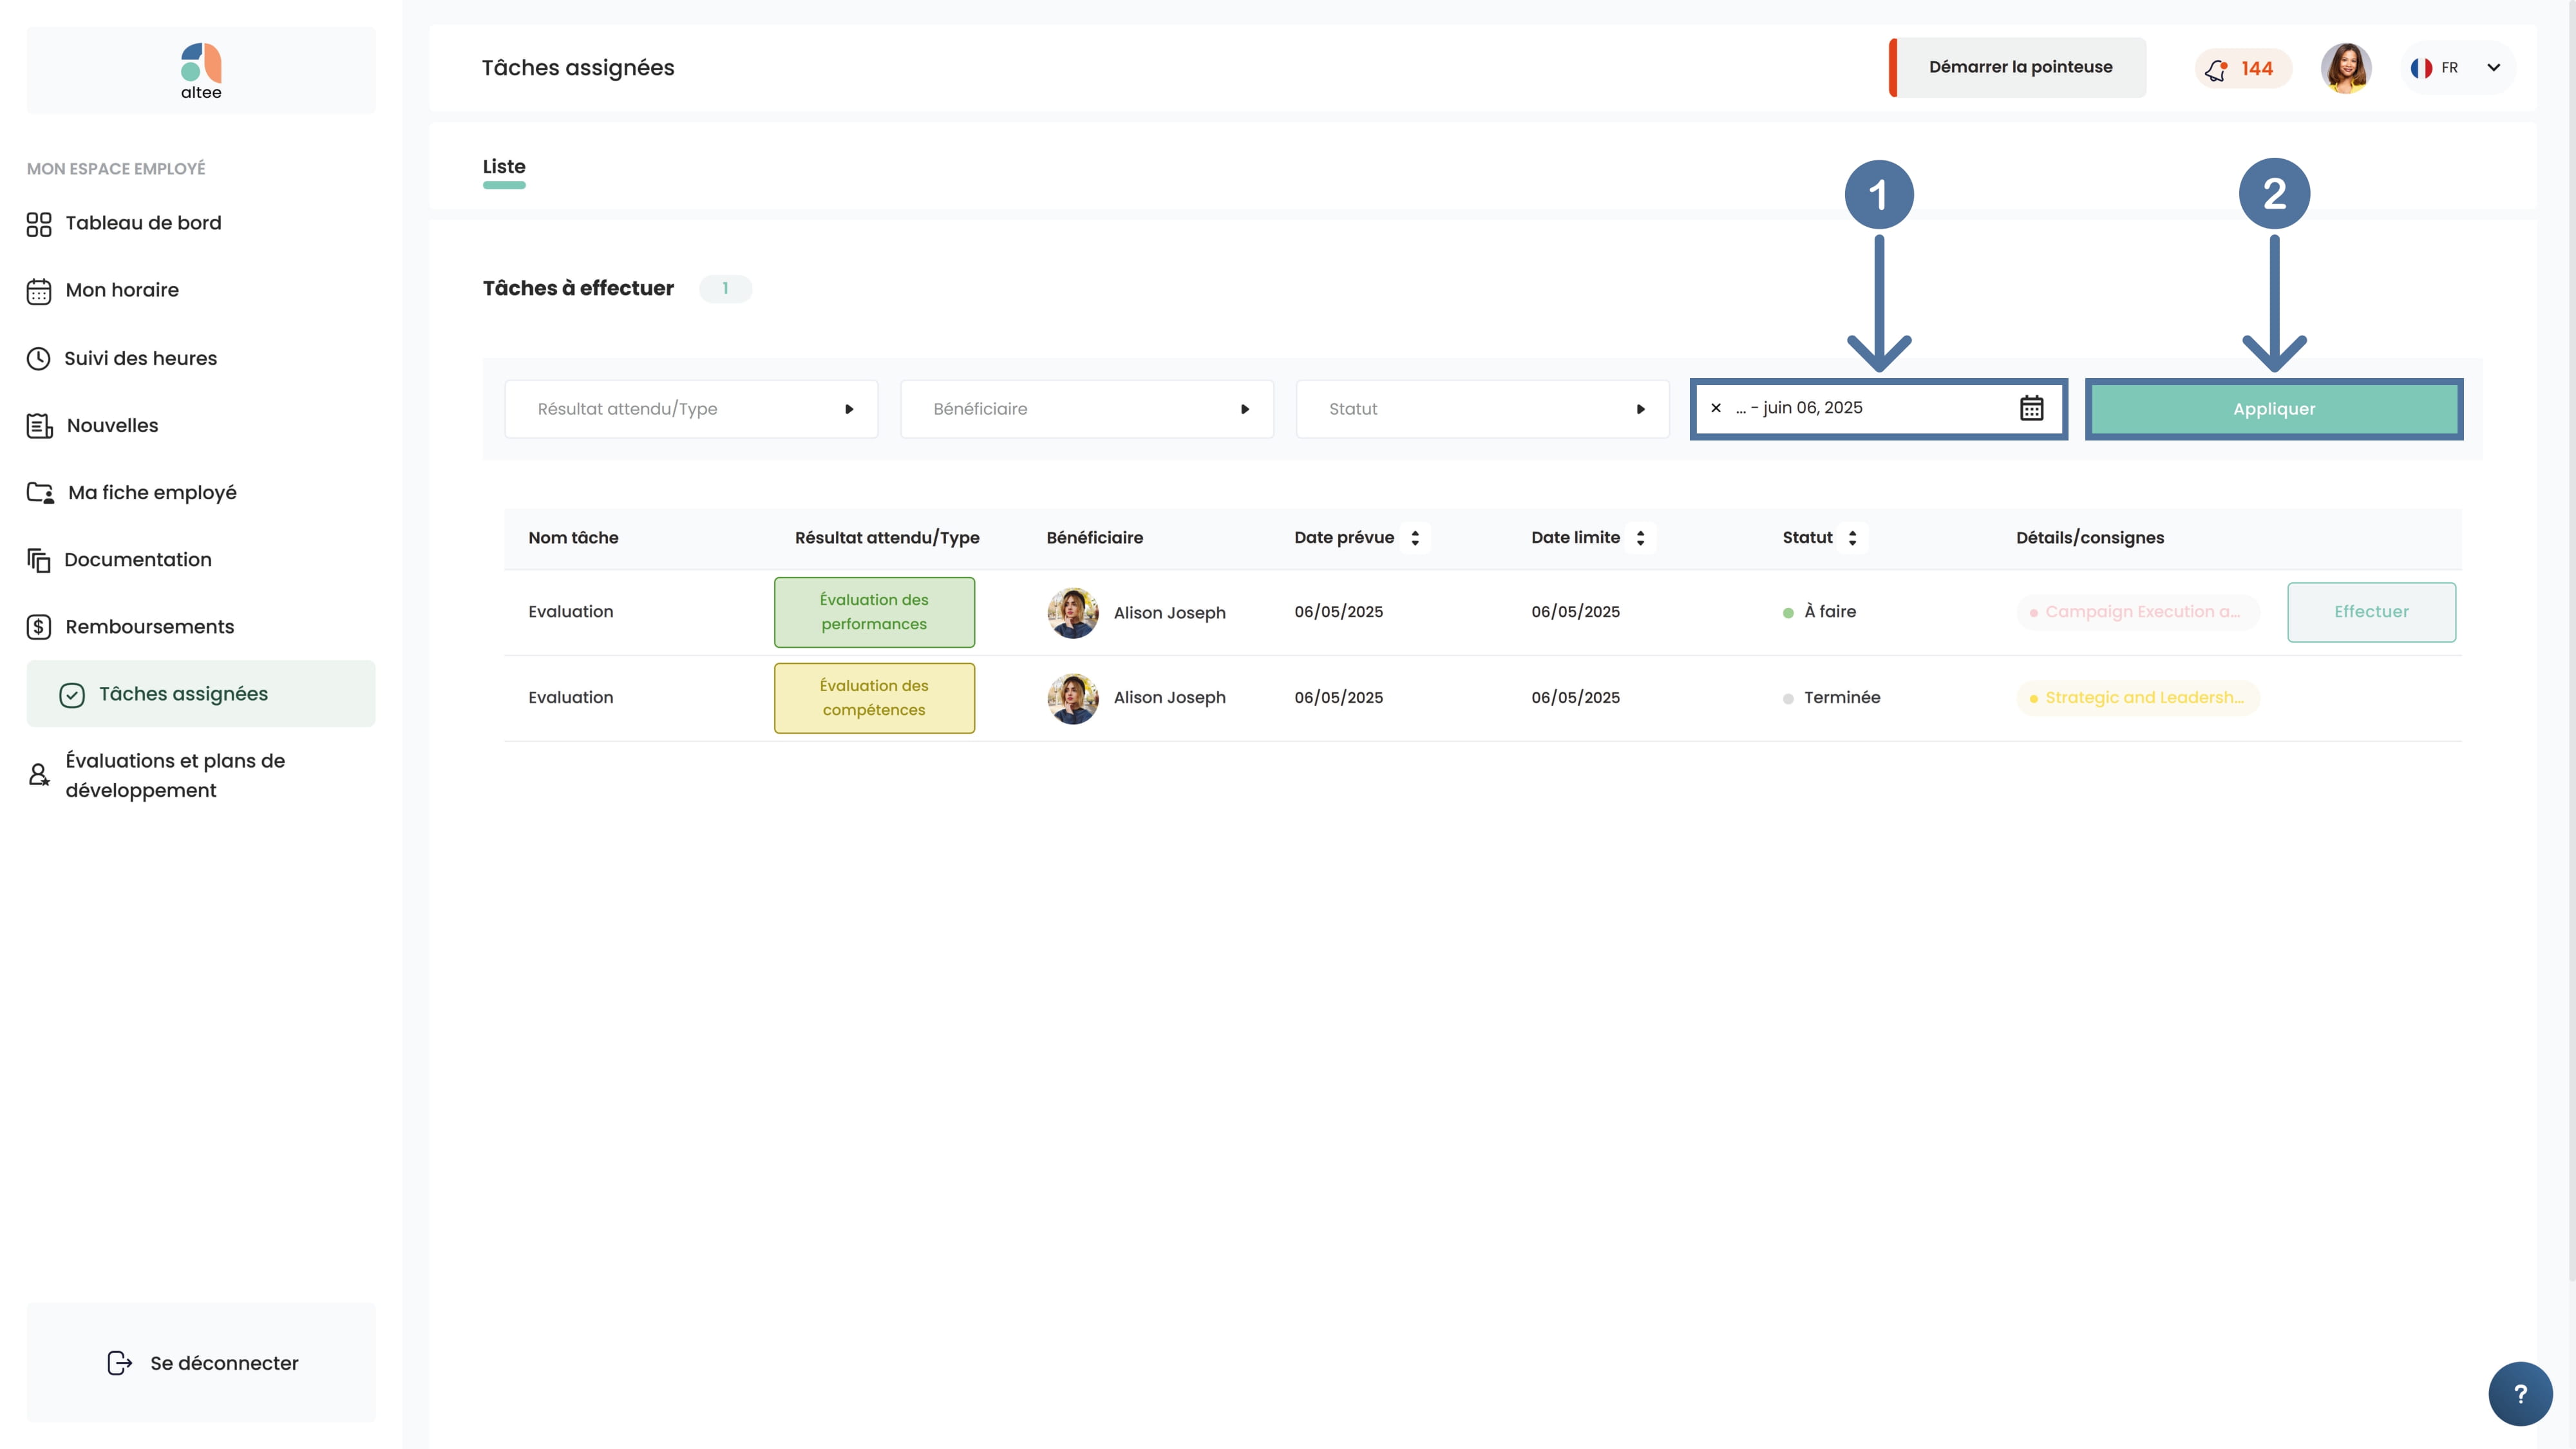Sort by Date limite column
Image resolution: width=2576 pixels, height=1449 pixels.
pyautogui.click(x=1640, y=538)
